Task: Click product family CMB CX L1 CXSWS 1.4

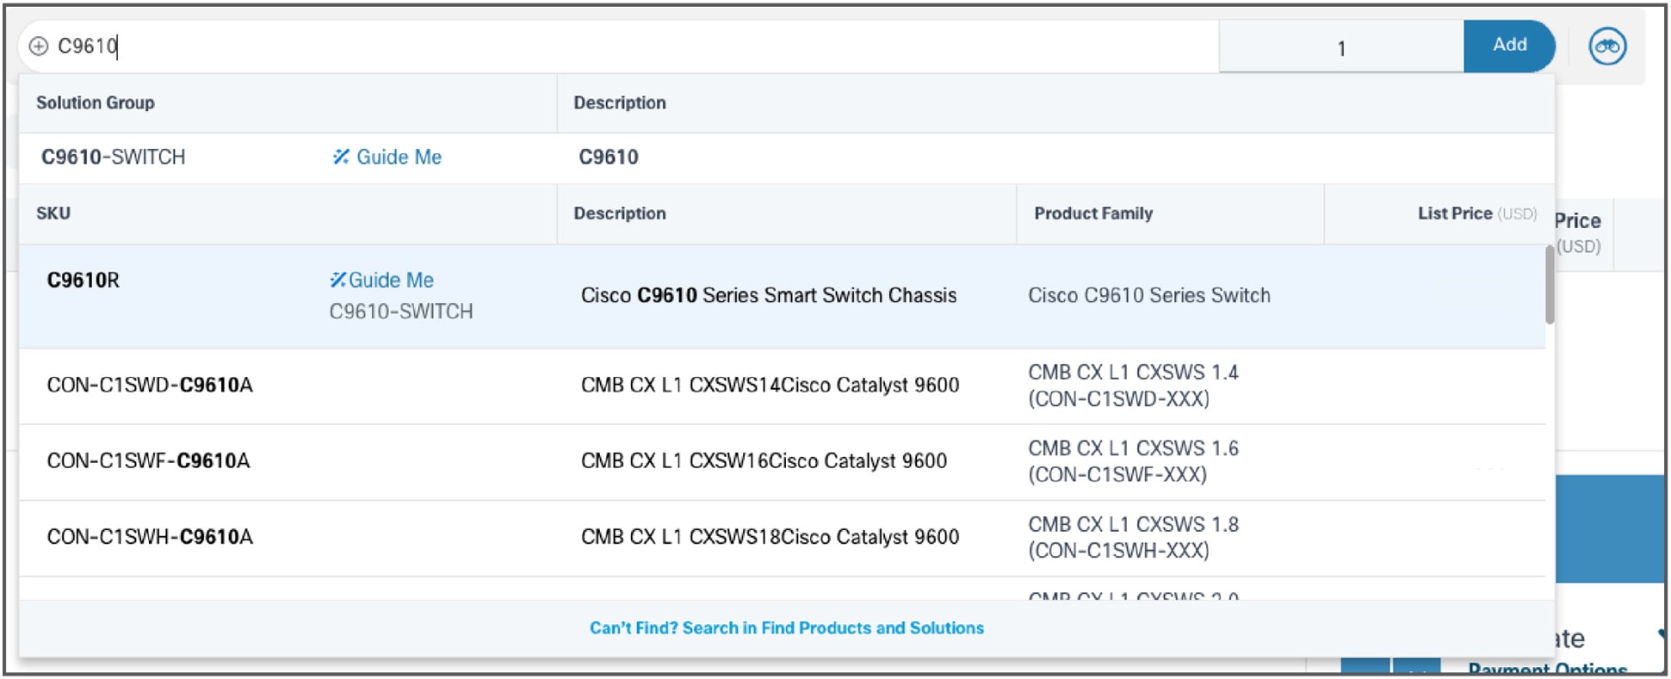Action: (x=1133, y=385)
